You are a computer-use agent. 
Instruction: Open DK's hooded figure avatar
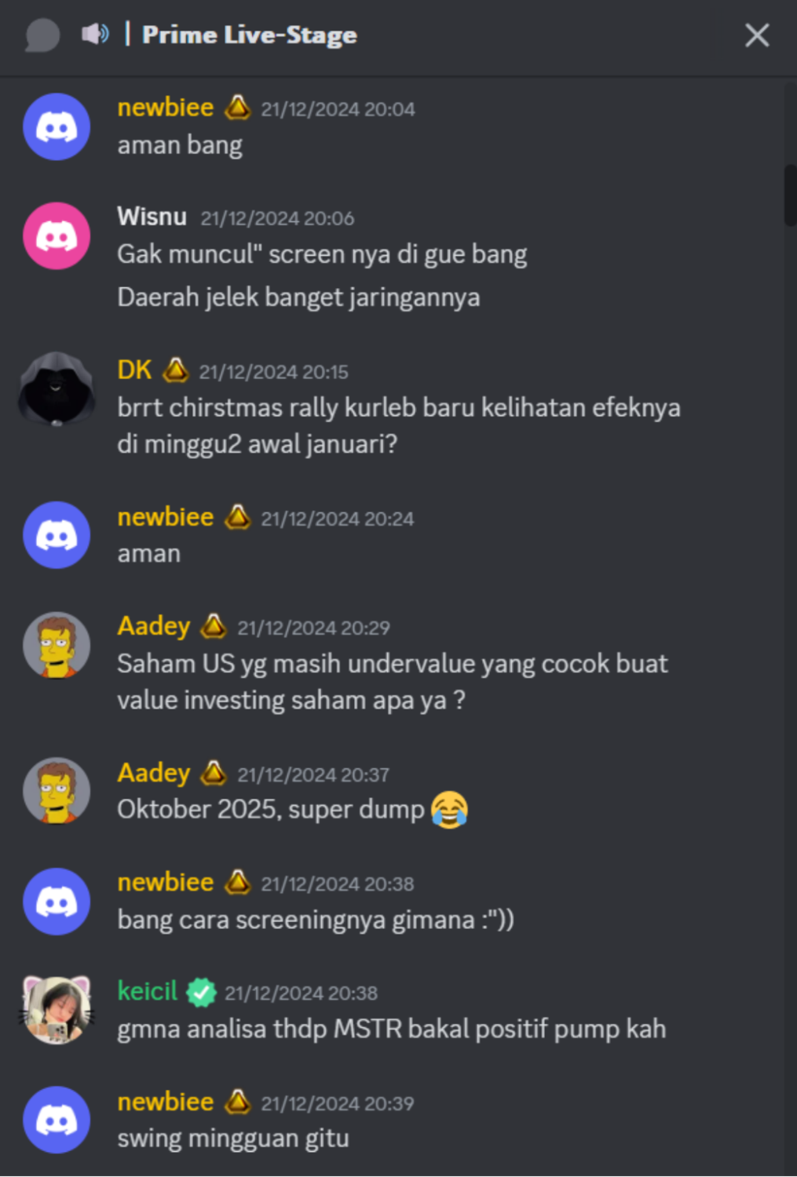[57, 388]
